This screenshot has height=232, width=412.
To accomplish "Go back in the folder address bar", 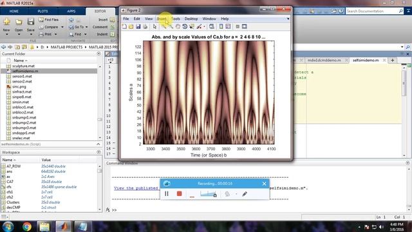I will click(x=3, y=47).
